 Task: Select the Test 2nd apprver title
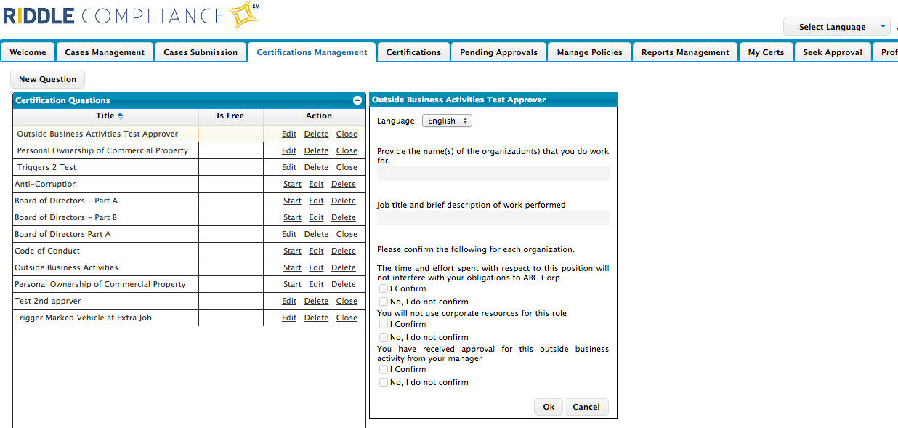(x=48, y=301)
